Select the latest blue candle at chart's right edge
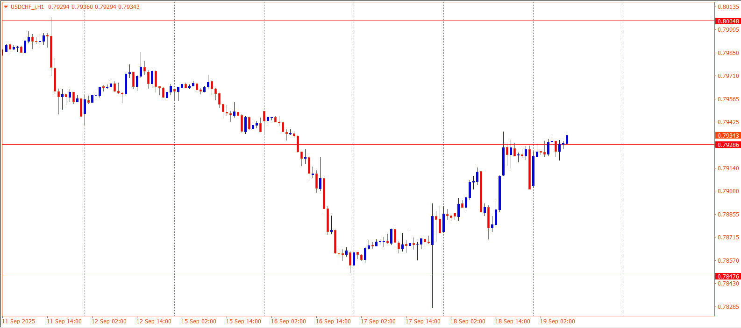This screenshot has height=328, width=741. tap(567, 139)
